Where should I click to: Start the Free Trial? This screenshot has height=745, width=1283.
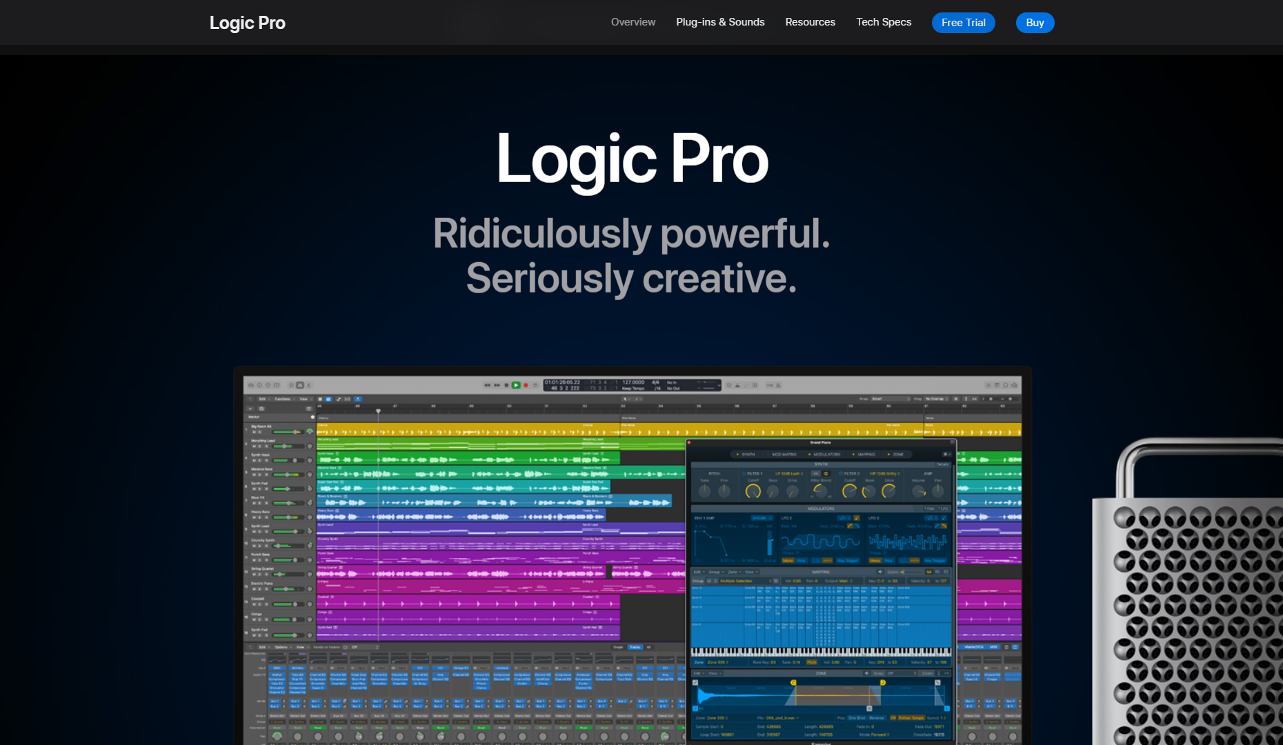click(x=963, y=23)
